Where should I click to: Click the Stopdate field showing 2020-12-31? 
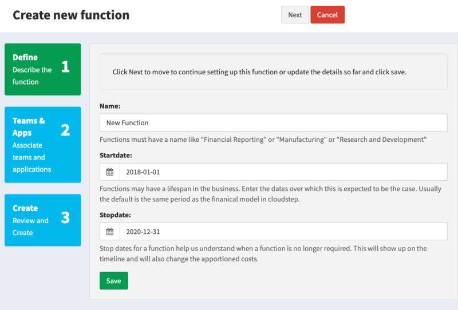point(283,232)
